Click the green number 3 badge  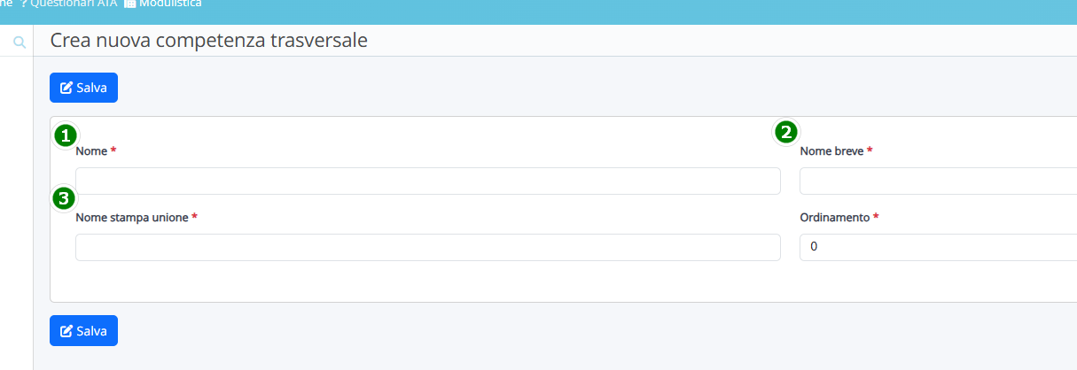coord(63,198)
